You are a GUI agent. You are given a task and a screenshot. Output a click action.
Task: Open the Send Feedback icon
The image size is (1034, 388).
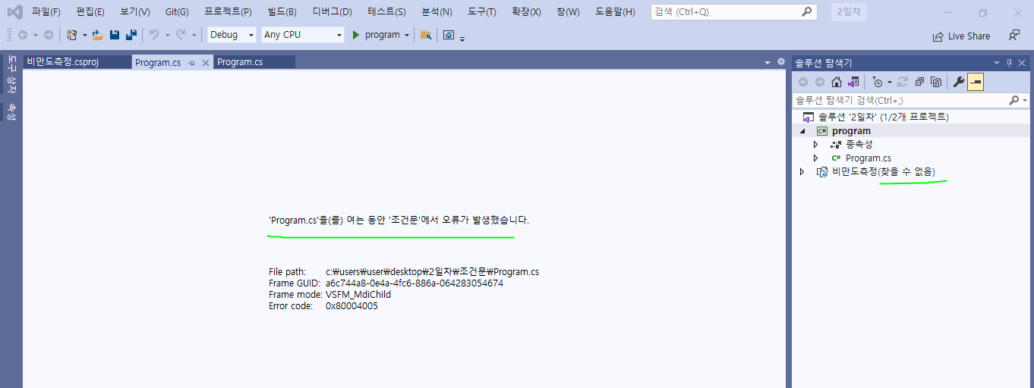click(1014, 35)
